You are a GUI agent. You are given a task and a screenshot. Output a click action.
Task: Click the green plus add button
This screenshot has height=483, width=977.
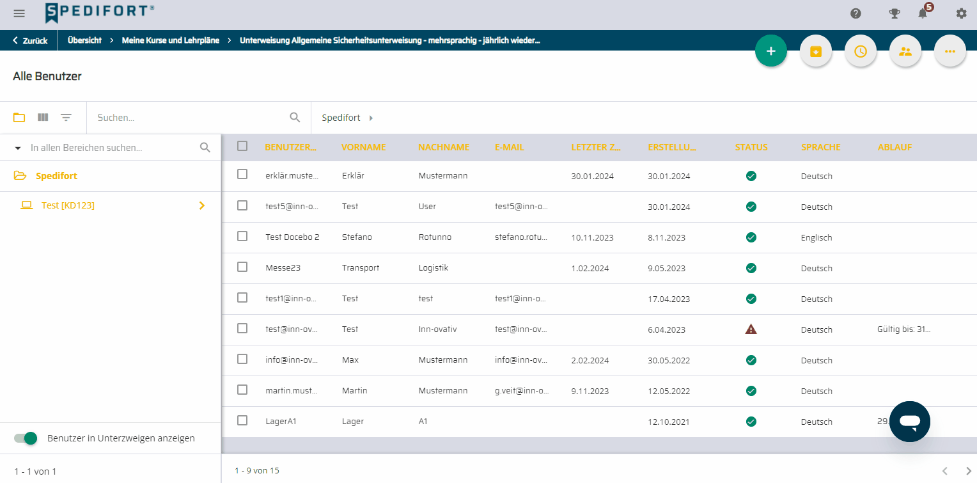click(x=771, y=51)
